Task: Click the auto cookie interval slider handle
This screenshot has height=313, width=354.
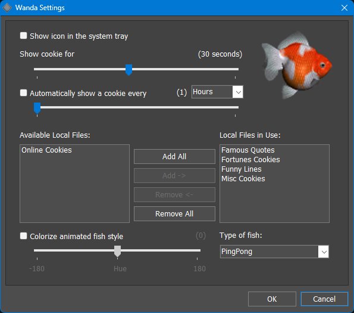Action: tap(37, 108)
